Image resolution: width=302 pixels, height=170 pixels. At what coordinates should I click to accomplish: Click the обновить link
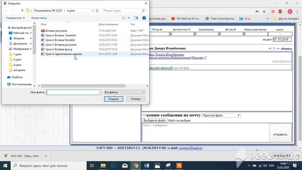(x=286, y=49)
